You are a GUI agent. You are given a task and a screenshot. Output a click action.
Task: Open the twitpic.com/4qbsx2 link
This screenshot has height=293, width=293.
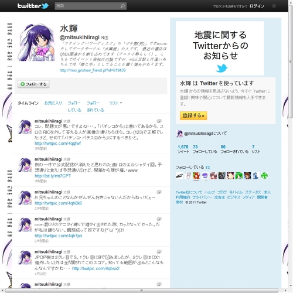point(96,268)
